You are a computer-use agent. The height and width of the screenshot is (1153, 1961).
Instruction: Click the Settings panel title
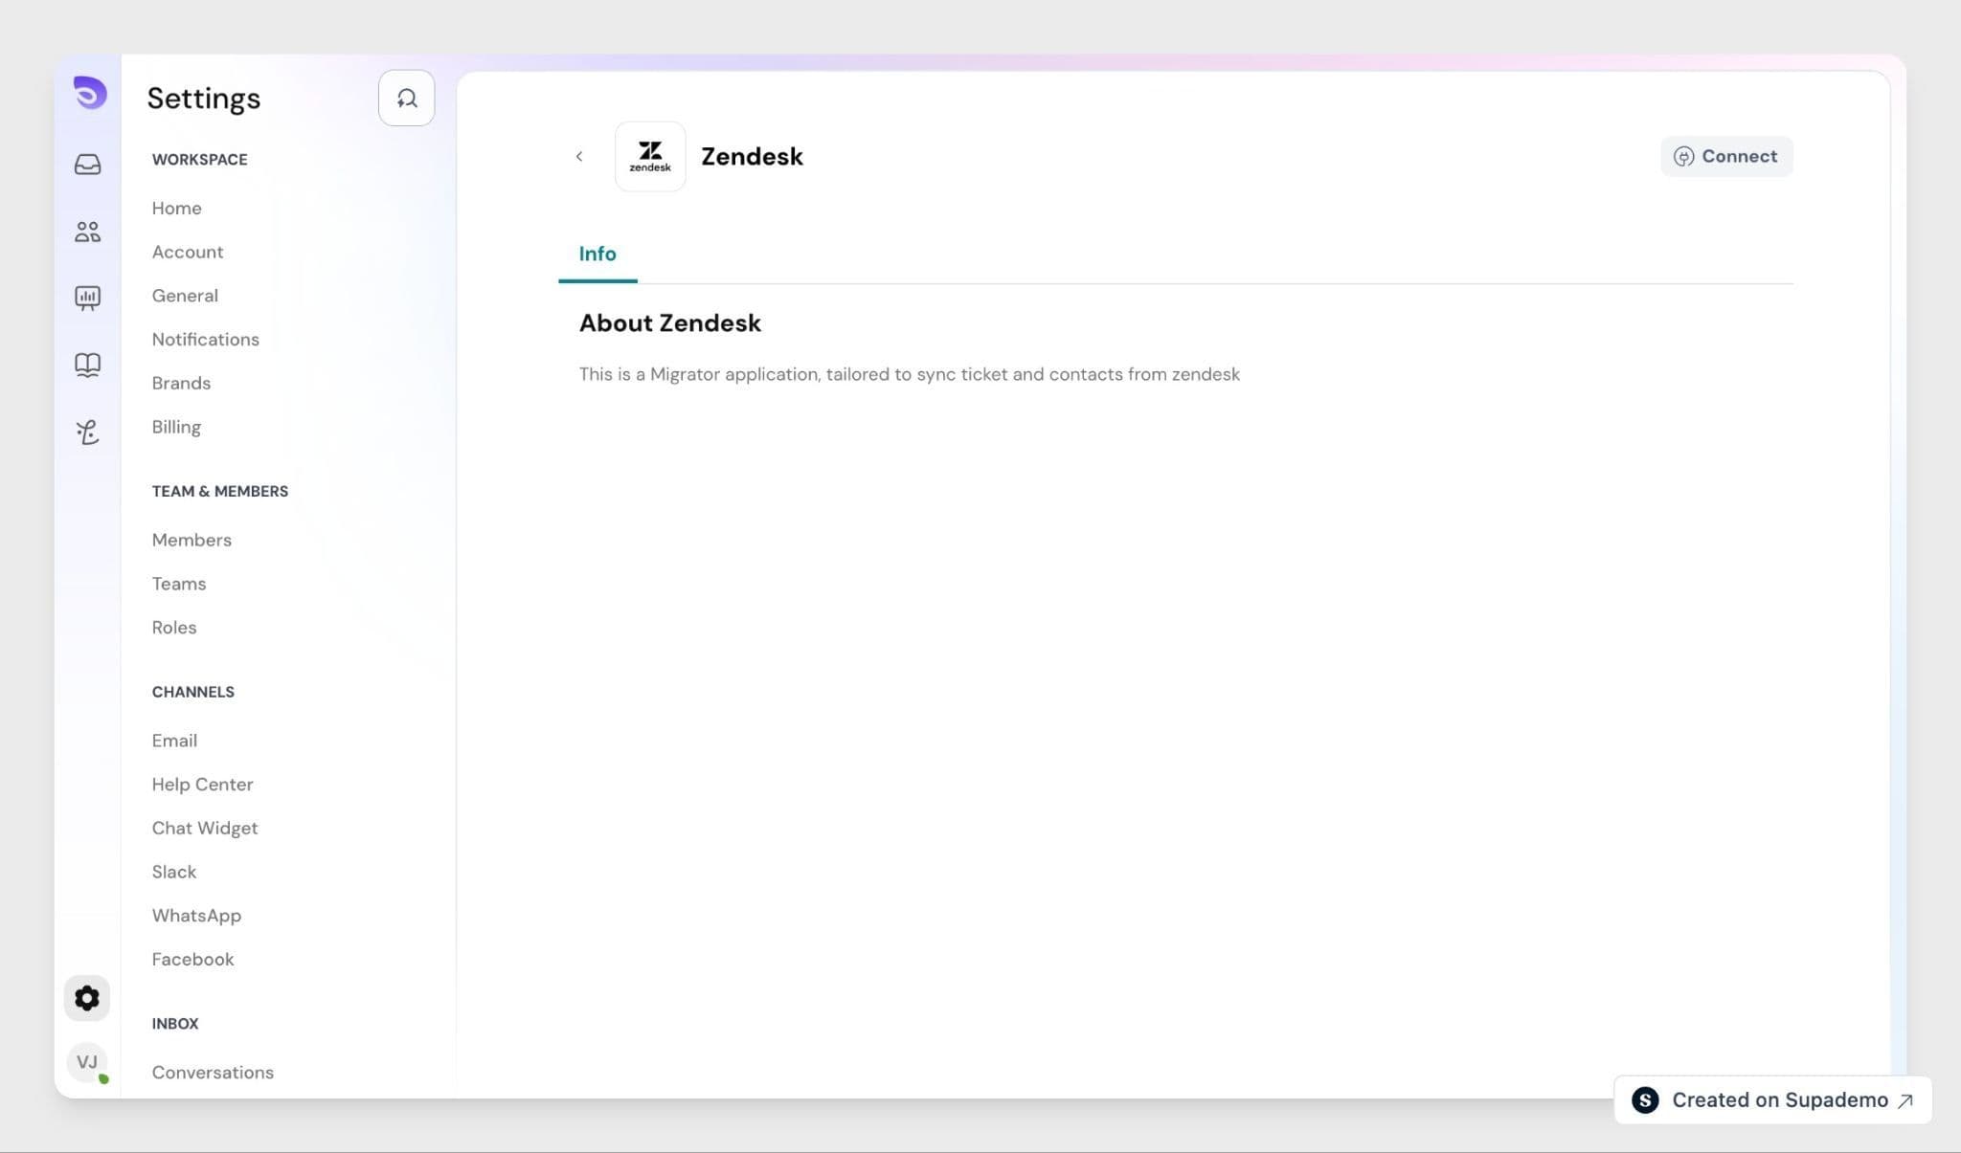point(204,98)
